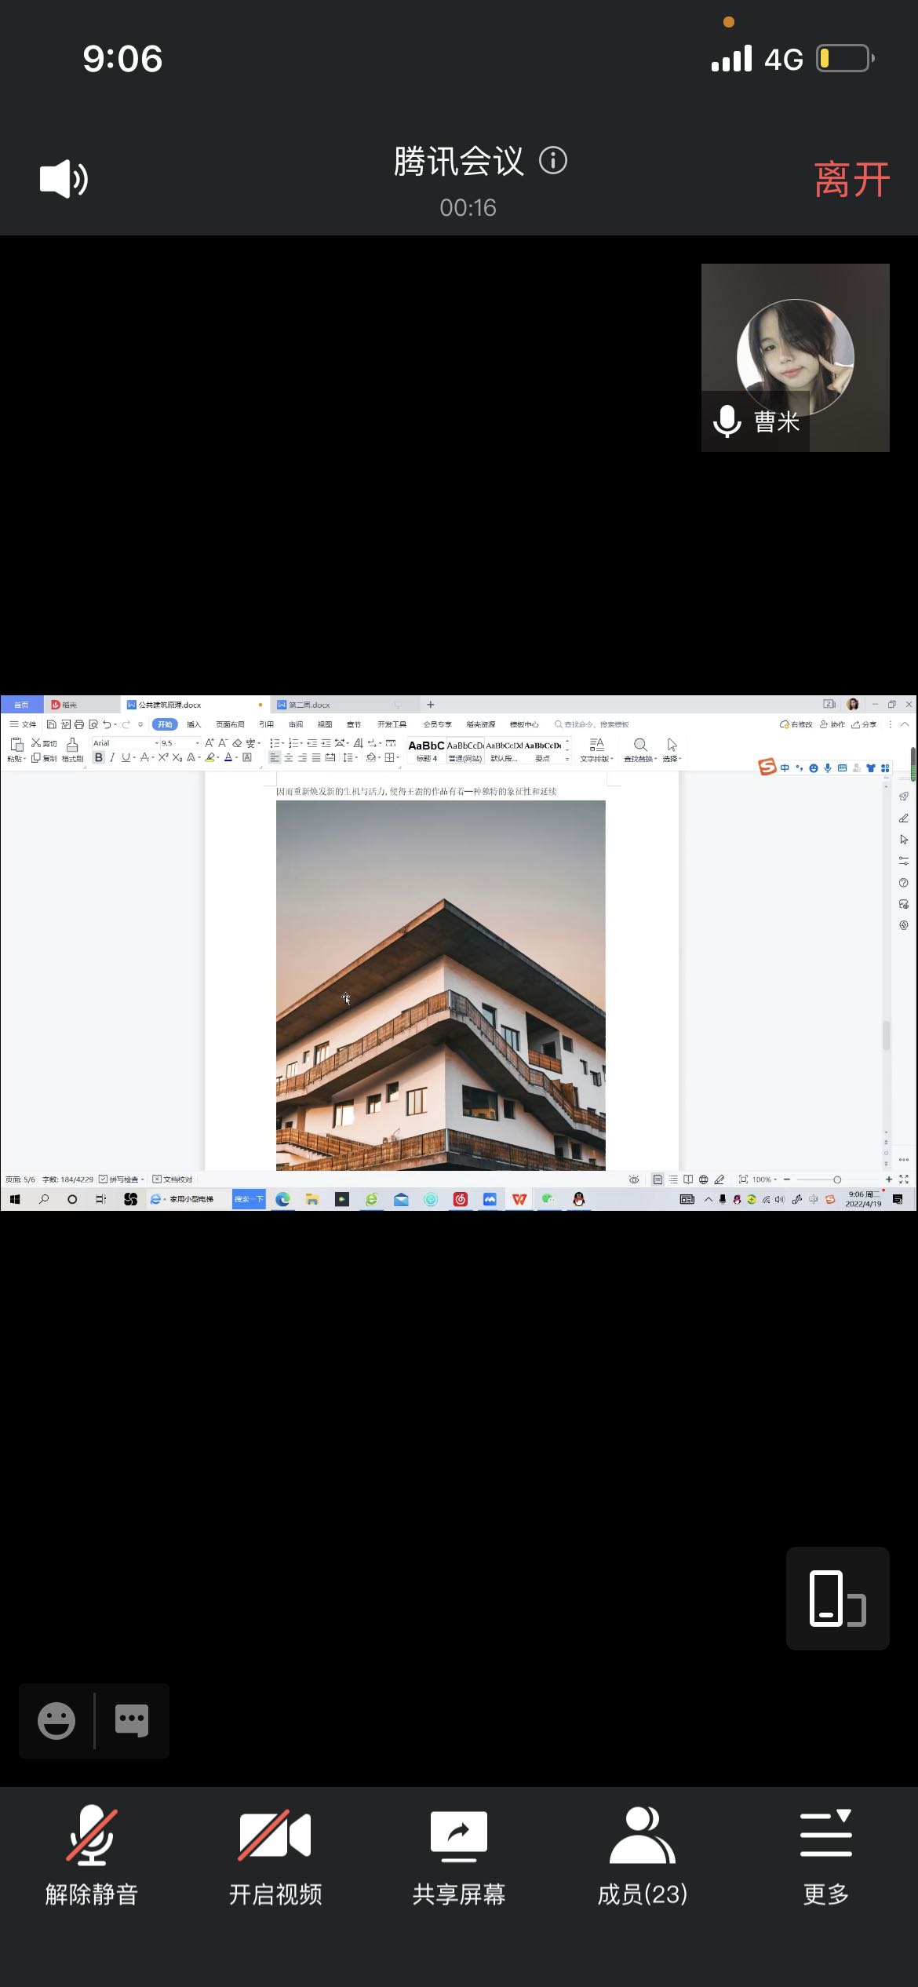
Task: Open the chat message bubble icon
Action: [x=131, y=1721]
